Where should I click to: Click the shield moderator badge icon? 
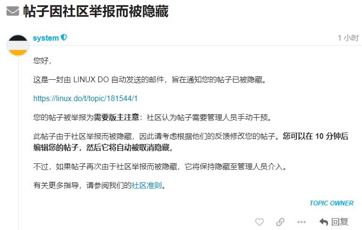point(64,37)
